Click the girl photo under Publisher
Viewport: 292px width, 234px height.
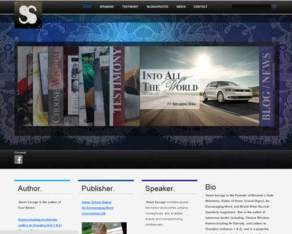(104, 228)
